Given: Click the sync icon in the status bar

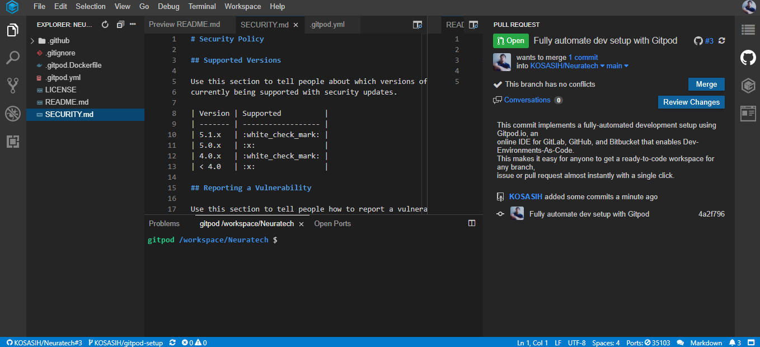Looking at the screenshot, I should click(x=172, y=343).
